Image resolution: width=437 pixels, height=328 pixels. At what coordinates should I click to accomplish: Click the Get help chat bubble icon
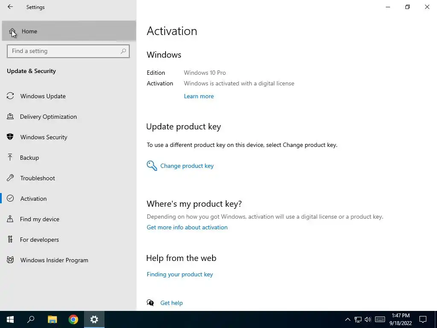click(x=150, y=303)
